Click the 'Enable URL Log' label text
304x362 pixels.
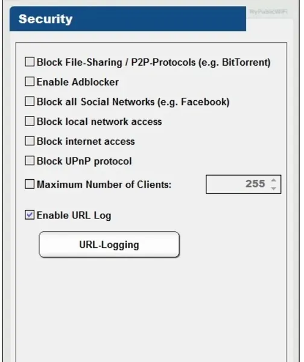(x=74, y=215)
